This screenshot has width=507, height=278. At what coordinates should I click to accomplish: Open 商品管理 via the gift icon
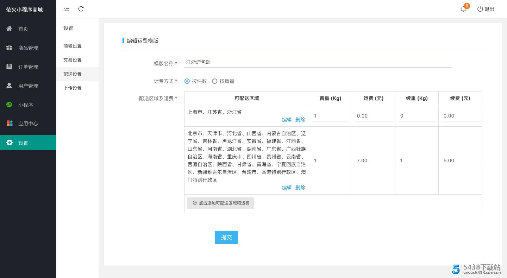point(10,48)
